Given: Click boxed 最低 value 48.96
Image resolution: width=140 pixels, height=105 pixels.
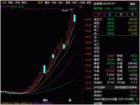Looking at the screenshot, I should [111, 63].
